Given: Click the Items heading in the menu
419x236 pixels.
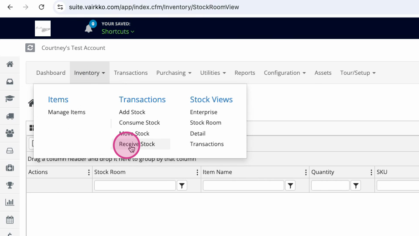Looking at the screenshot, I should (58, 100).
